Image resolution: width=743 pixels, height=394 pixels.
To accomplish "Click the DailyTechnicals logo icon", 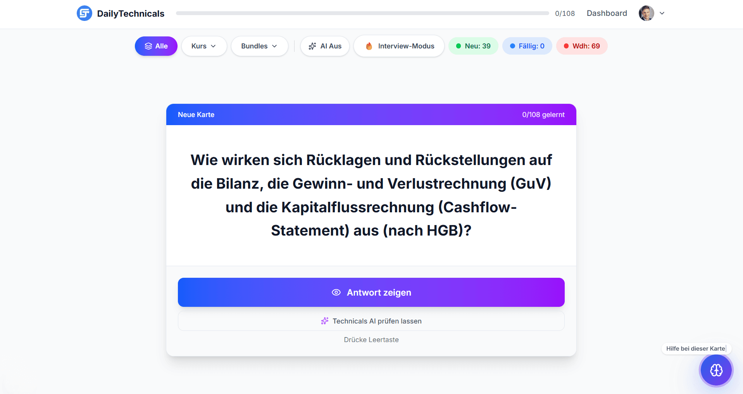I will (84, 13).
